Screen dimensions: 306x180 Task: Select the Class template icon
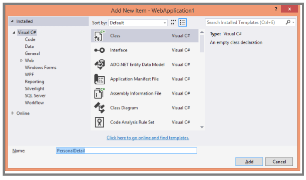99,36
